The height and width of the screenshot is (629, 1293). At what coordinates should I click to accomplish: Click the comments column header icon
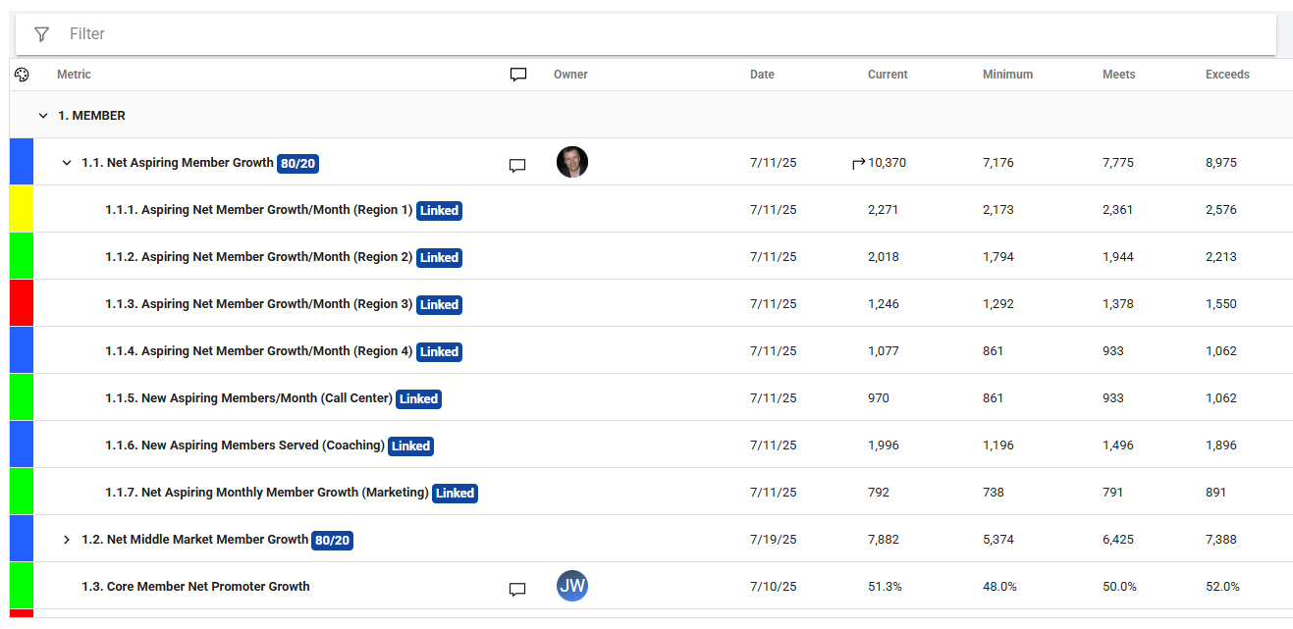pos(518,75)
